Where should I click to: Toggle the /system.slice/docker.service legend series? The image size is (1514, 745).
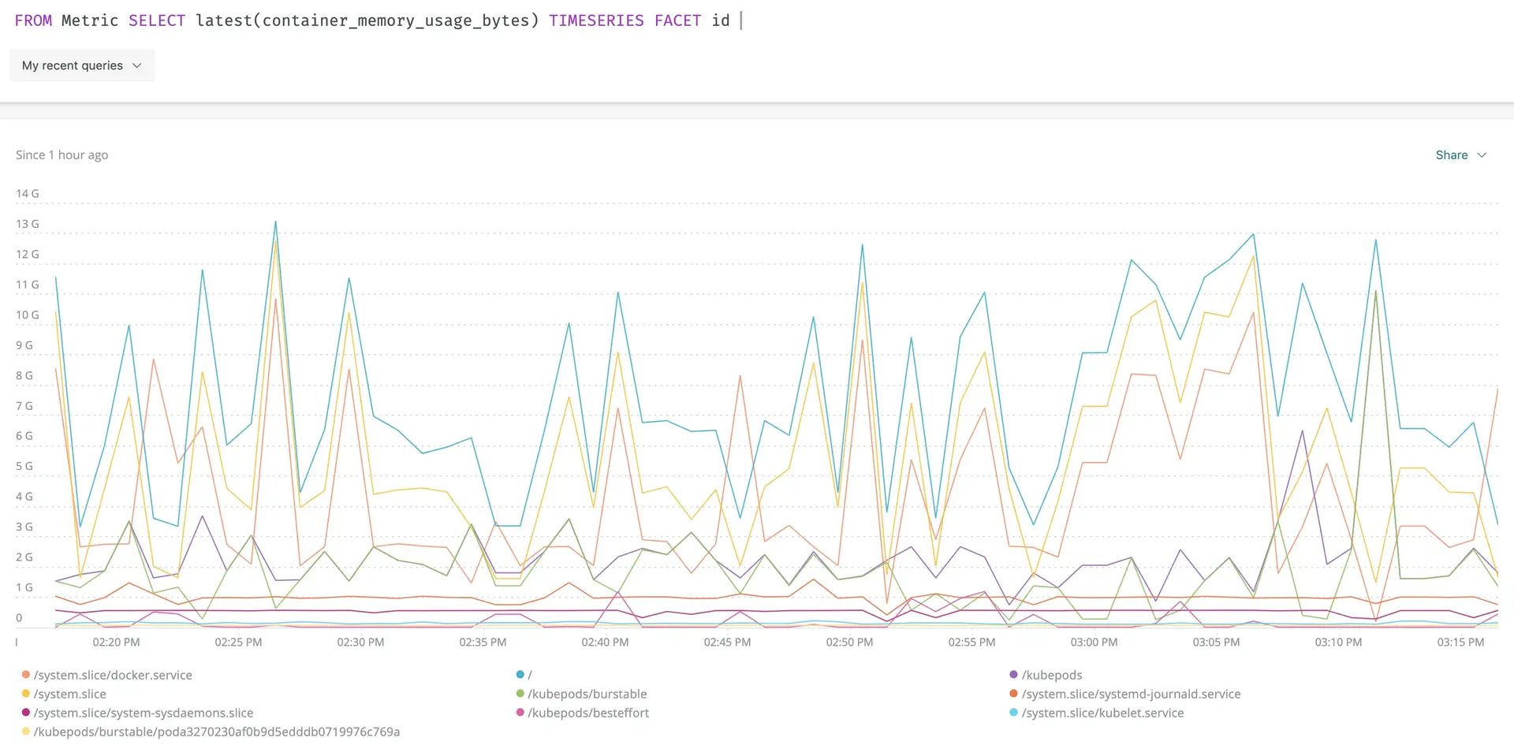click(x=113, y=675)
